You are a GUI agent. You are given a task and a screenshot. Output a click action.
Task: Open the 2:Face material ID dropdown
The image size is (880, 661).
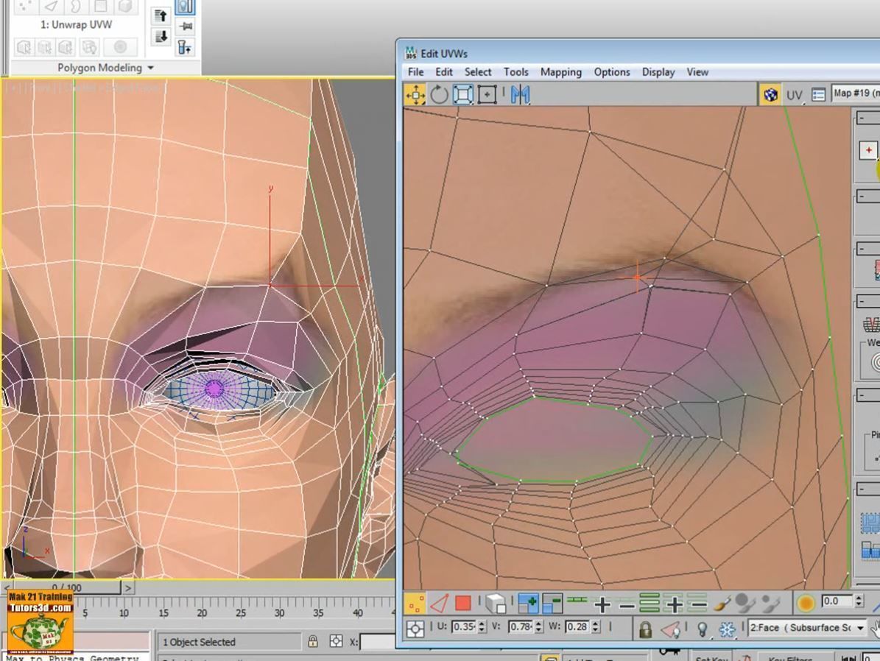[x=807, y=627]
